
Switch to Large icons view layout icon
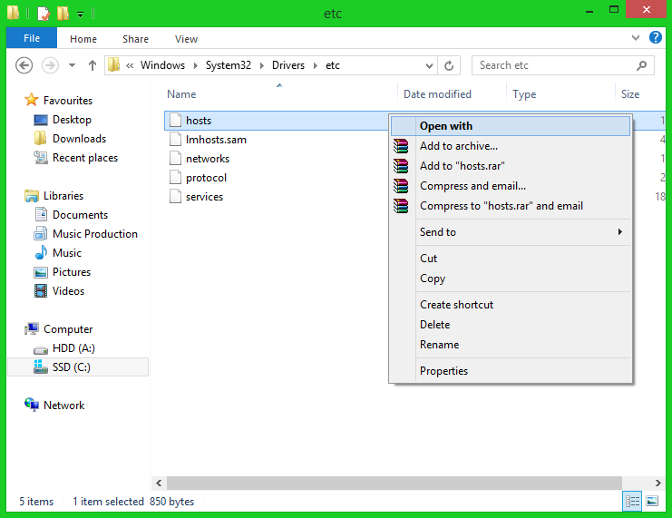652,501
